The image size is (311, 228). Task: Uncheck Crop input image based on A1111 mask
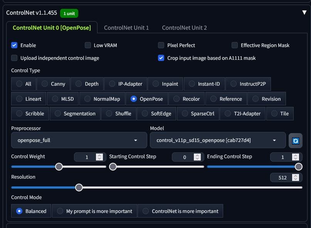[161, 58]
